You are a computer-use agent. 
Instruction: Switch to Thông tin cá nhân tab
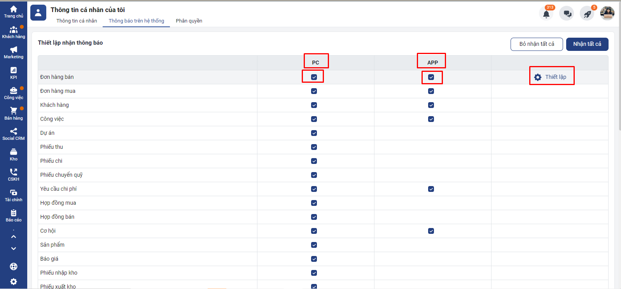click(x=77, y=21)
